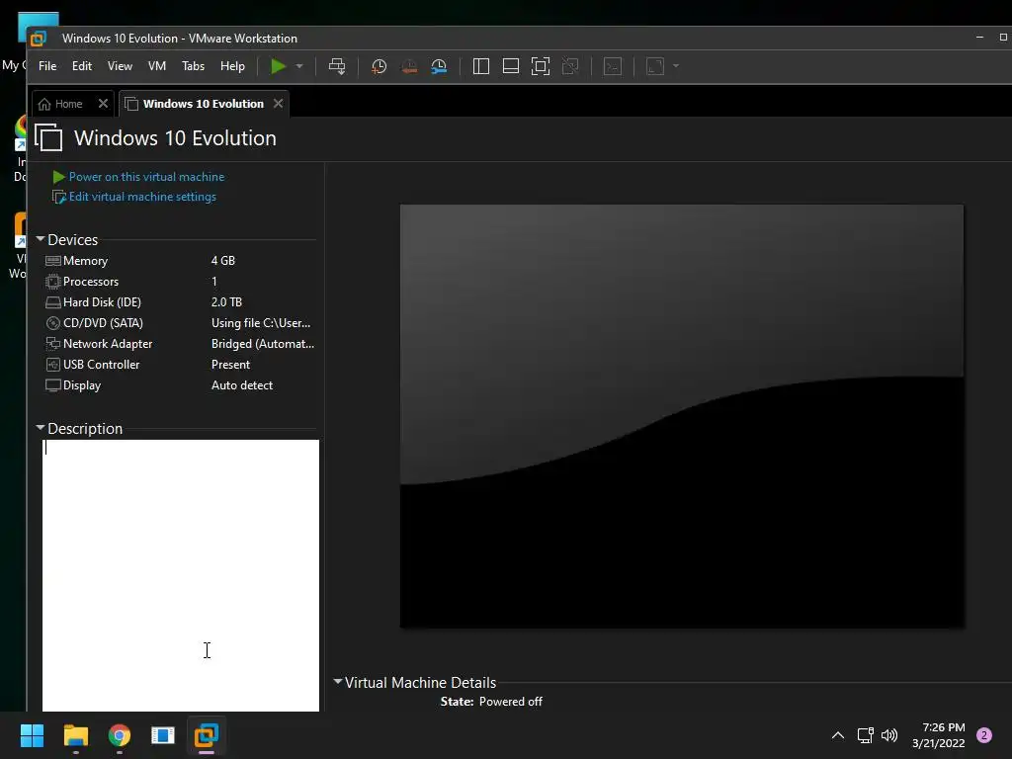Open File Explorer from the taskbar

(75, 735)
